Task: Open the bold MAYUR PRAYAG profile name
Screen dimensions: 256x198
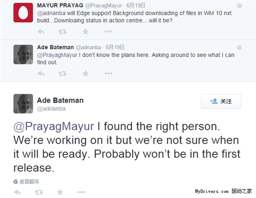Action: [61, 5]
